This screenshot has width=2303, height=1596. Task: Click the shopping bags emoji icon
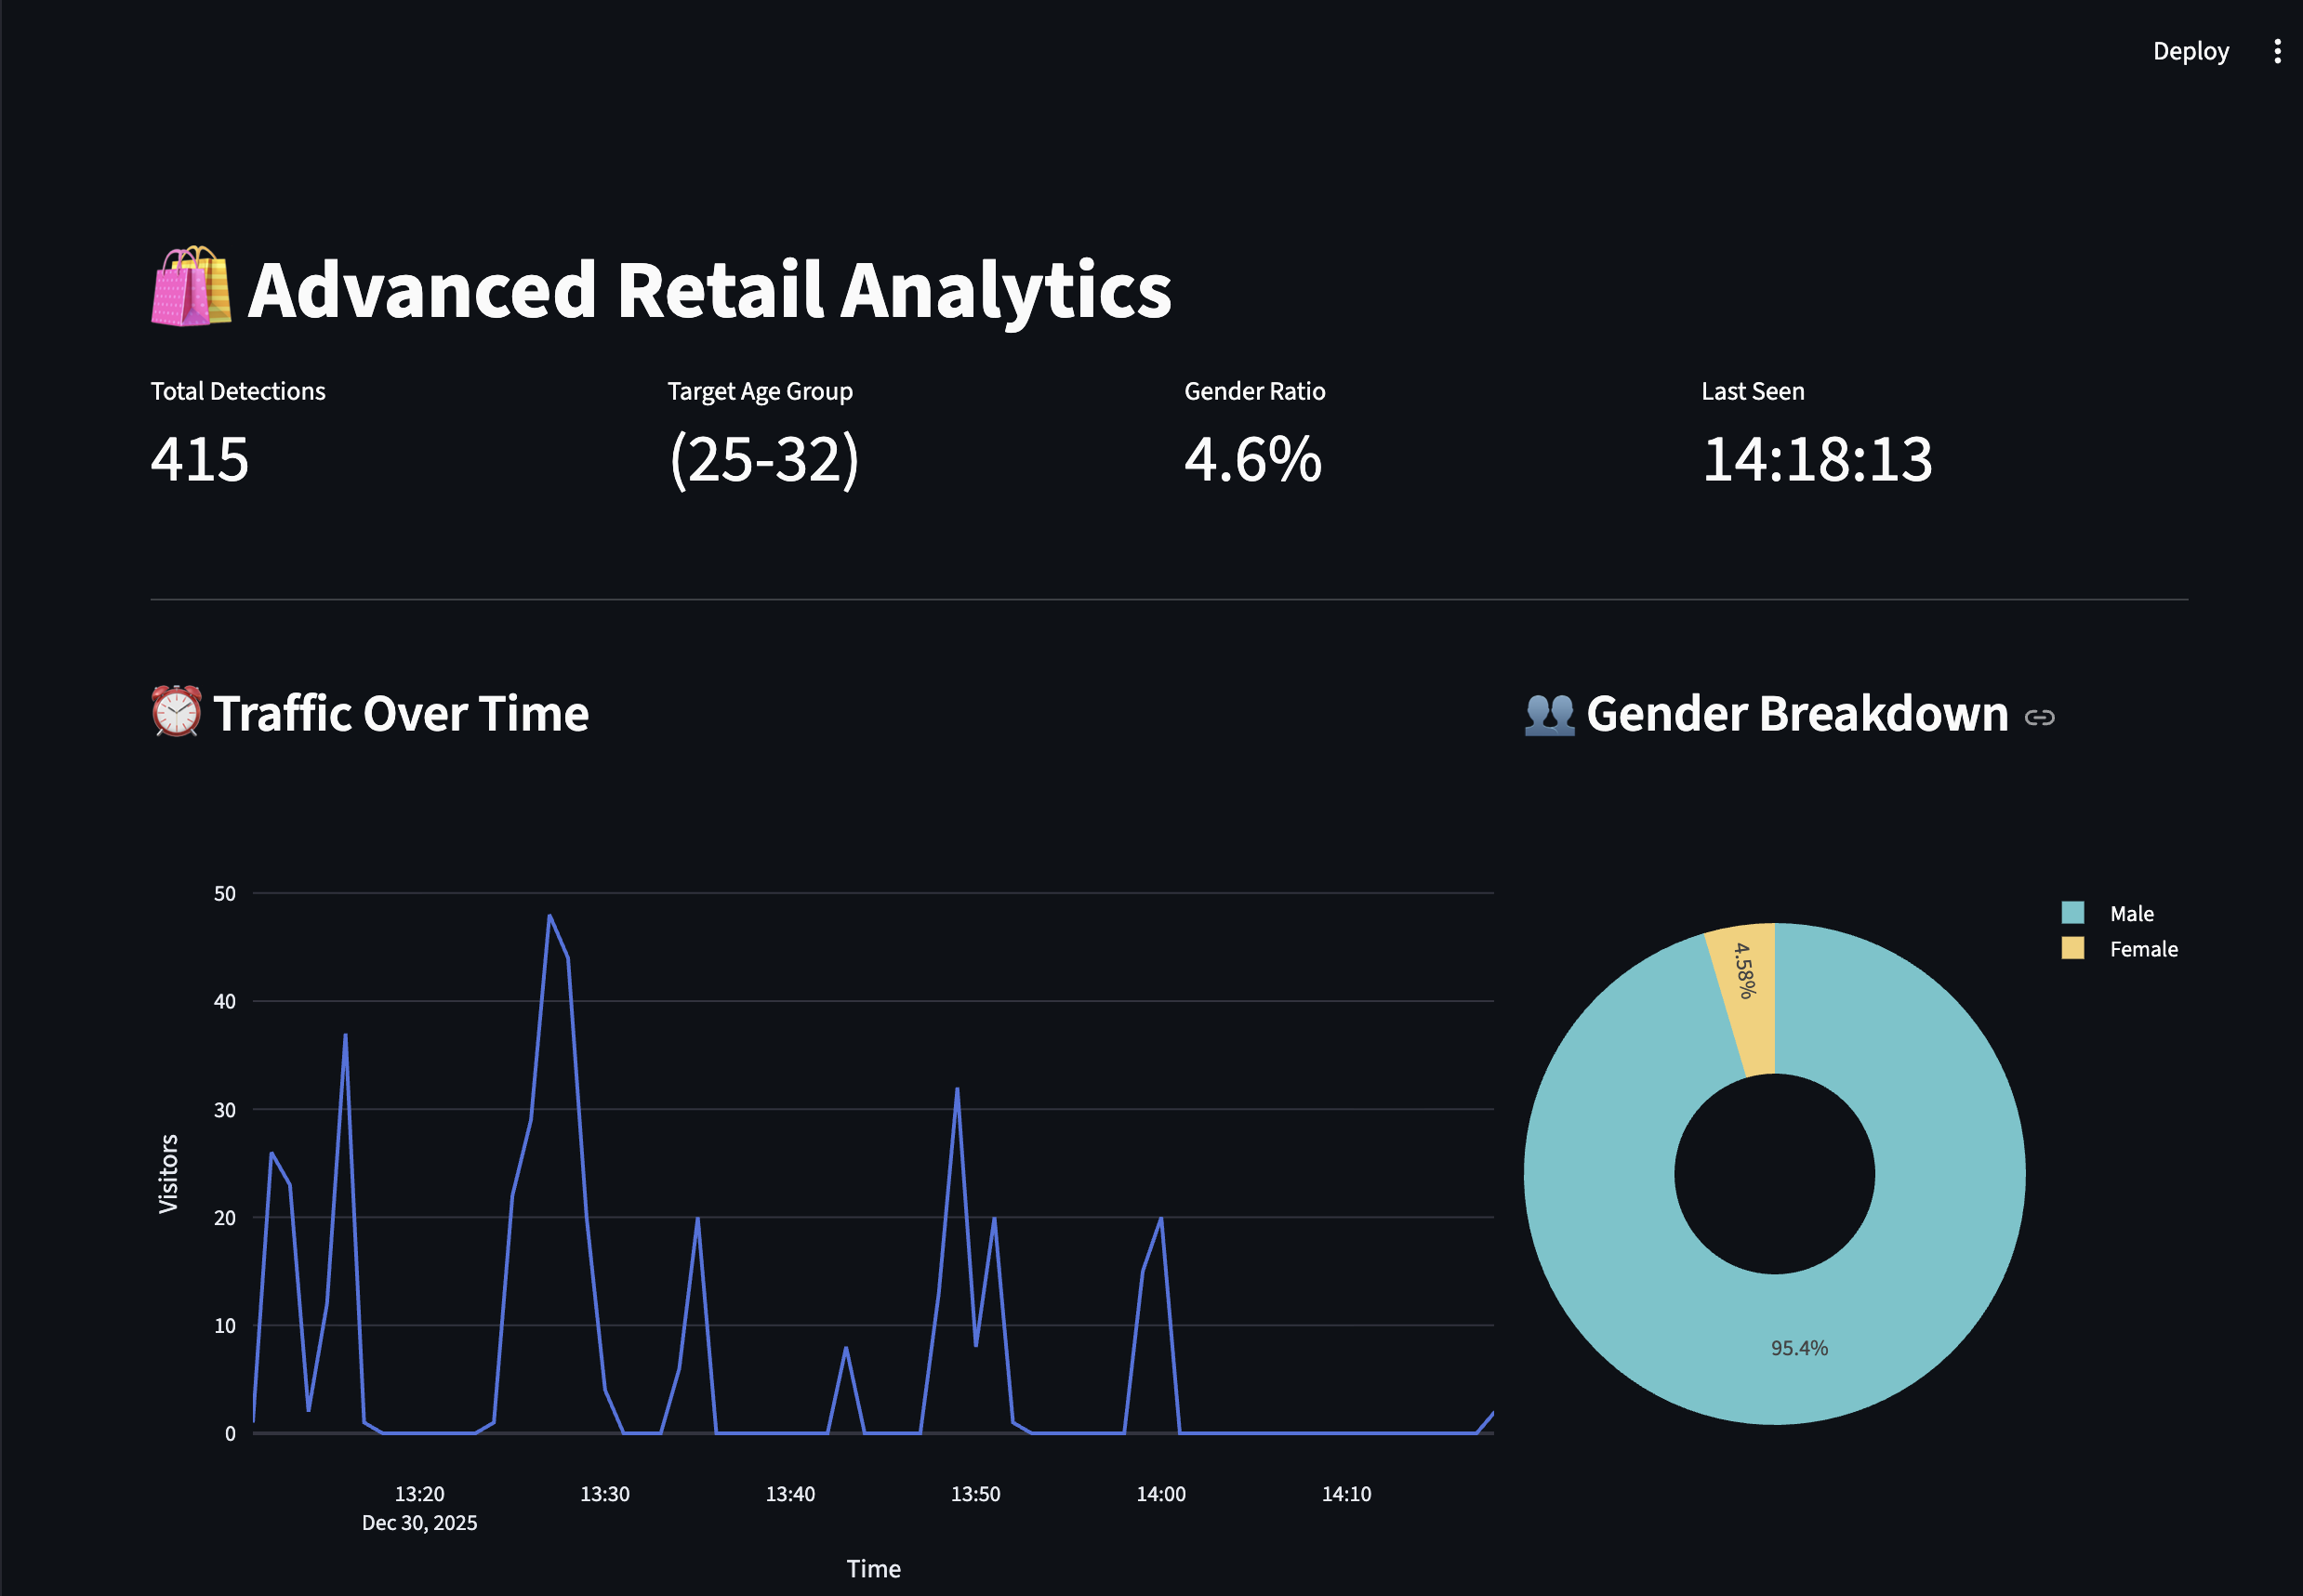click(x=191, y=287)
